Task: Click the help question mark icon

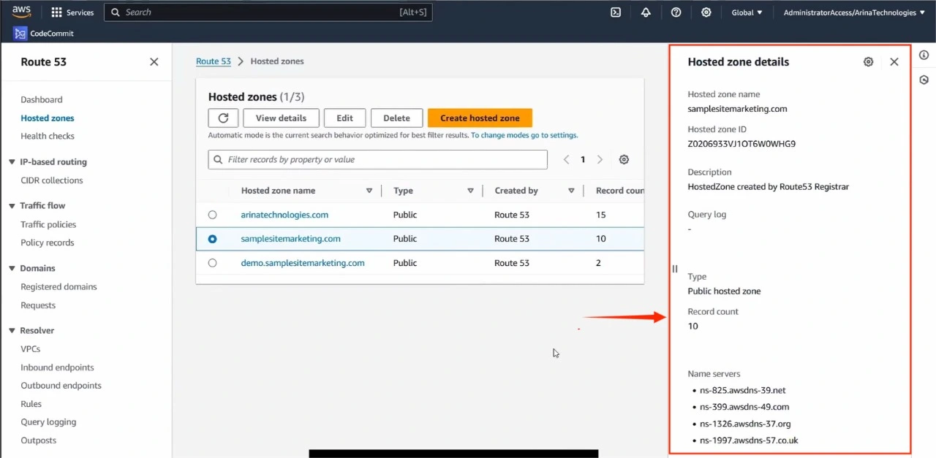Action: click(676, 12)
